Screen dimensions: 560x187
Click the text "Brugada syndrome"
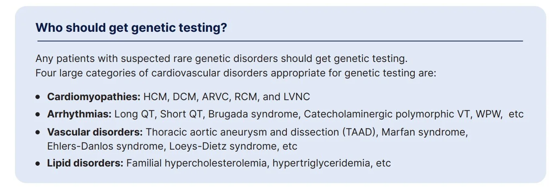point(253,114)
